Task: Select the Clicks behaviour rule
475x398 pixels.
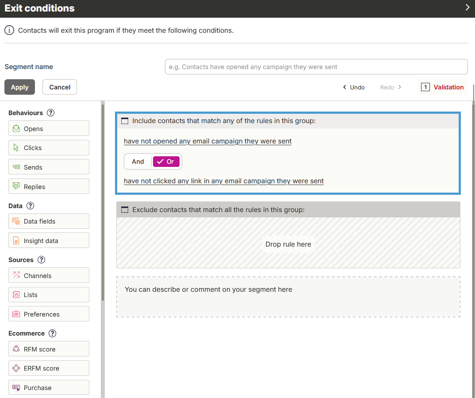Action: pyautogui.click(x=49, y=147)
